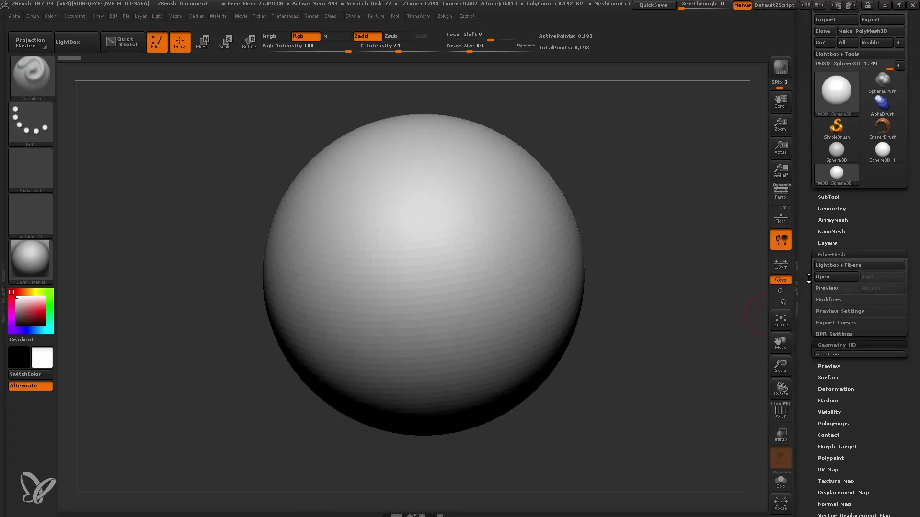This screenshot has height=517, width=920.
Task: Select the Sphere3D tool icon
Action: (x=837, y=151)
